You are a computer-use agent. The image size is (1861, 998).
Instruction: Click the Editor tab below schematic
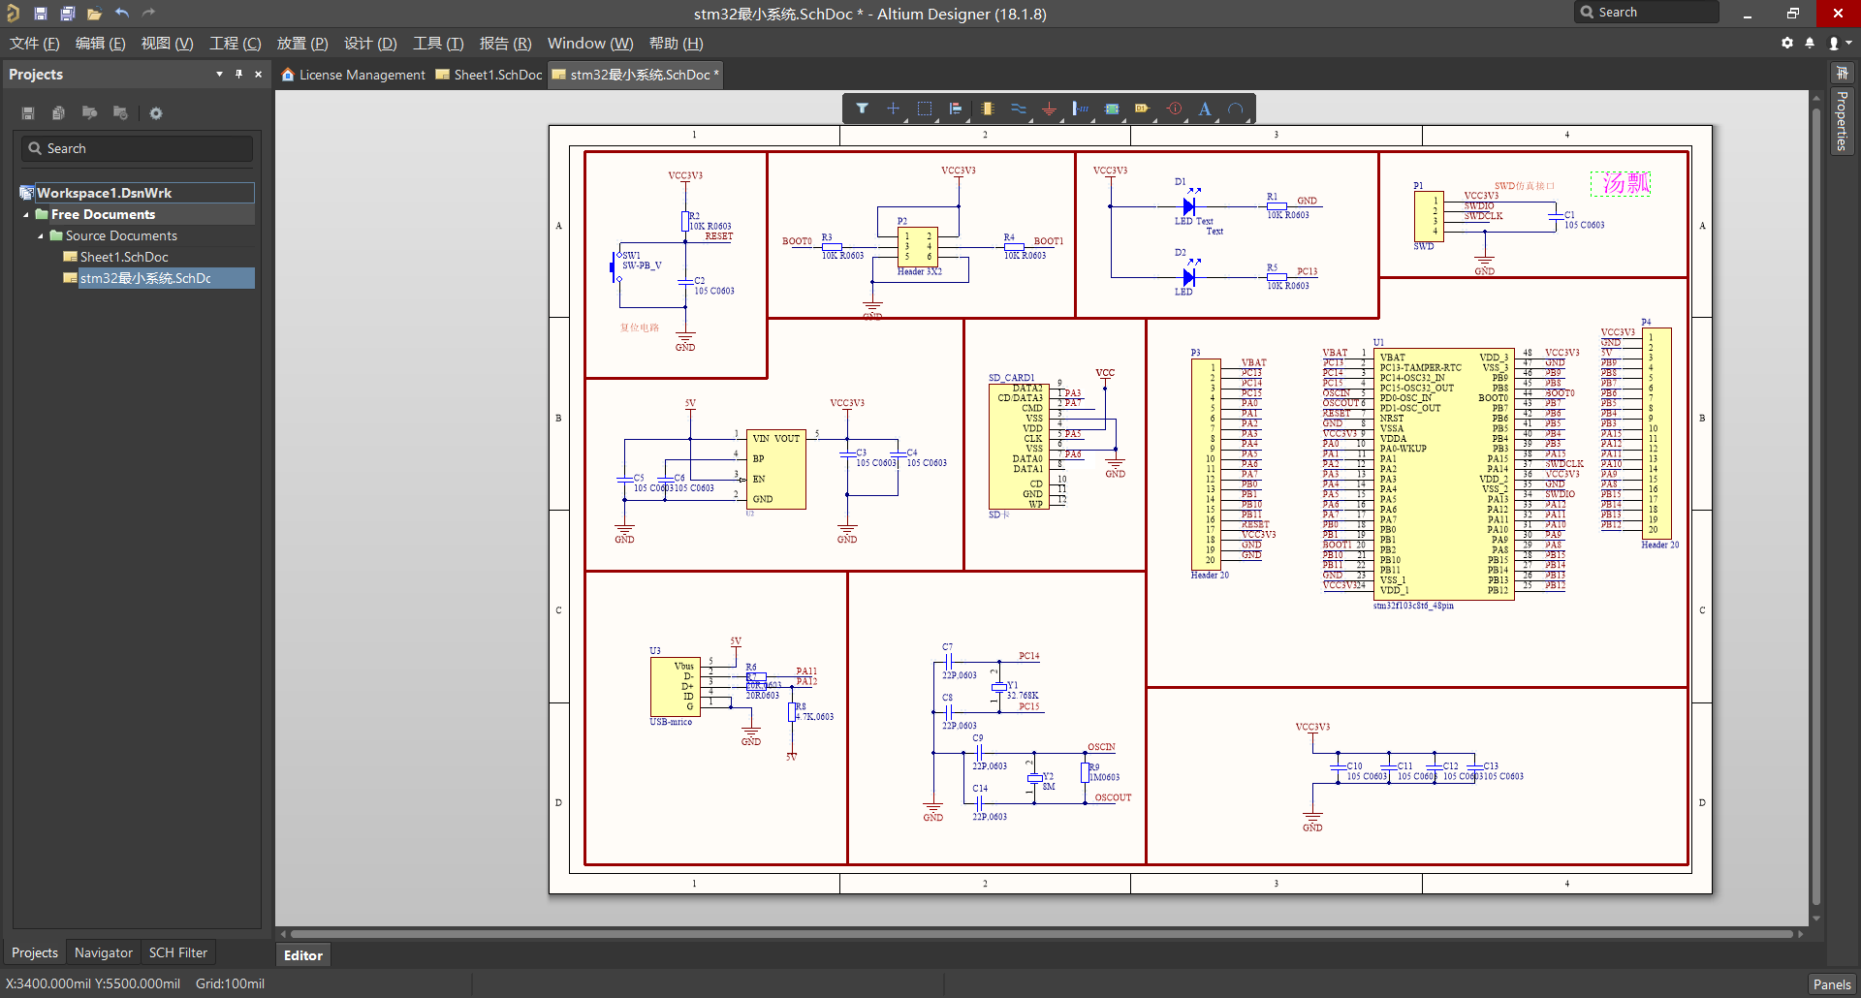click(303, 955)
